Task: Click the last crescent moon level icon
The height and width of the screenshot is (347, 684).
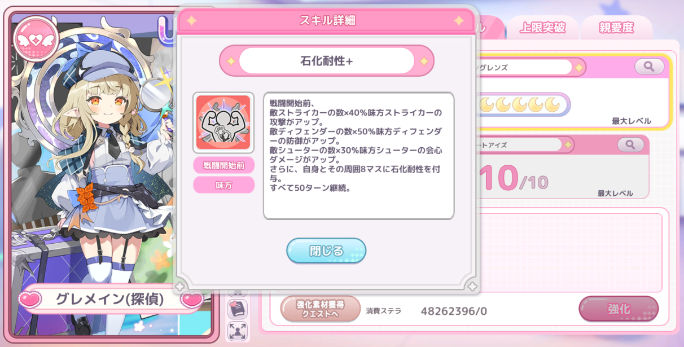Action: coord(553,104)
